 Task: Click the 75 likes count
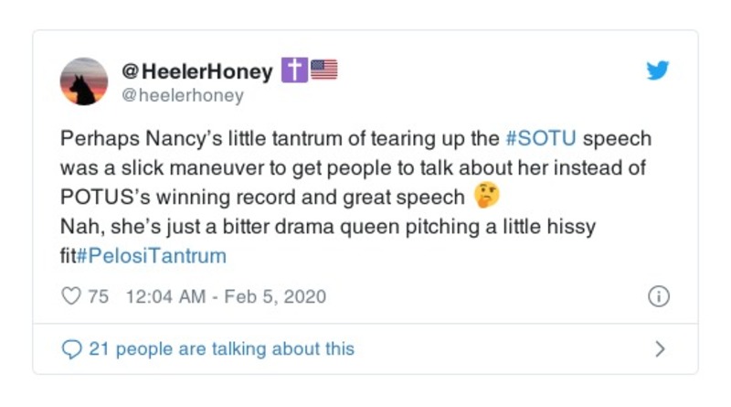(x=99, y=296)
